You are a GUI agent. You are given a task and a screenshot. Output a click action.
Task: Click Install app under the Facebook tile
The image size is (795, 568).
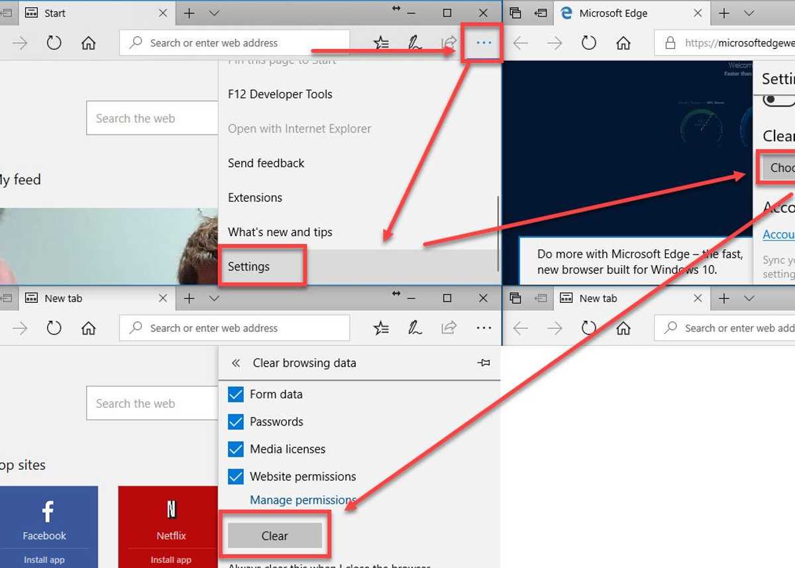coord(44,559)
